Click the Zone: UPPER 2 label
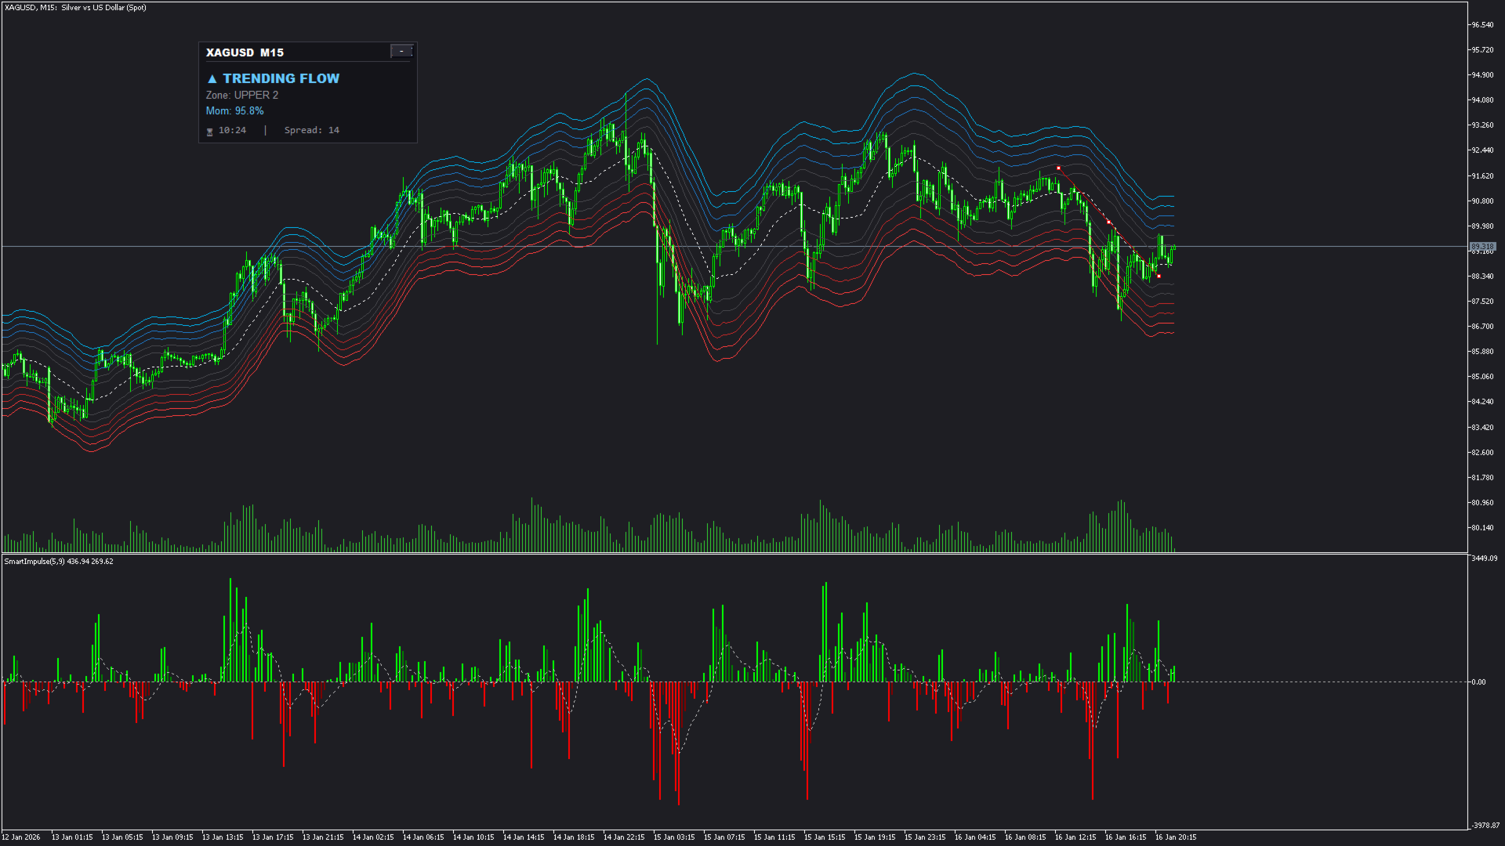 [x=241, y=96]
